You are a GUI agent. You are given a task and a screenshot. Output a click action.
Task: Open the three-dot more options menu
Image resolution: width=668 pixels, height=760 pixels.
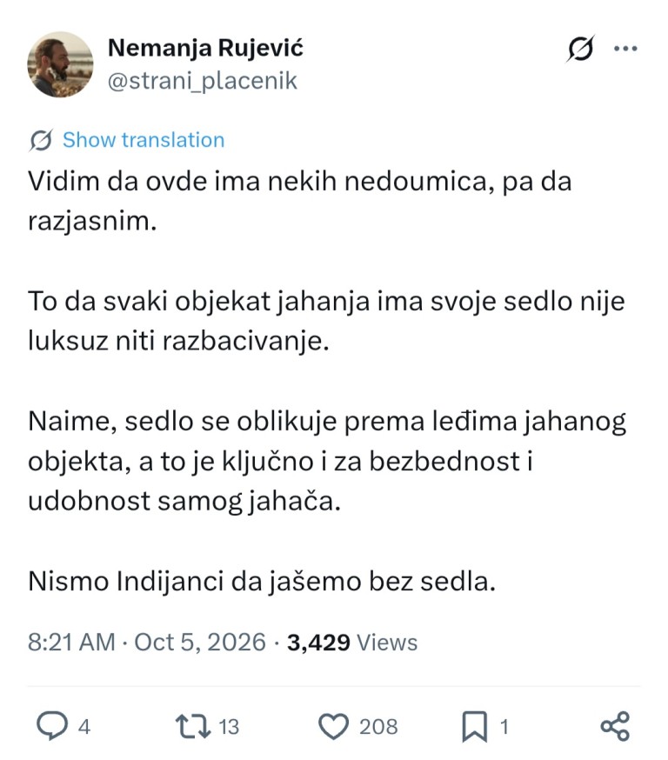pyautogui.click(x=625, y=49)
